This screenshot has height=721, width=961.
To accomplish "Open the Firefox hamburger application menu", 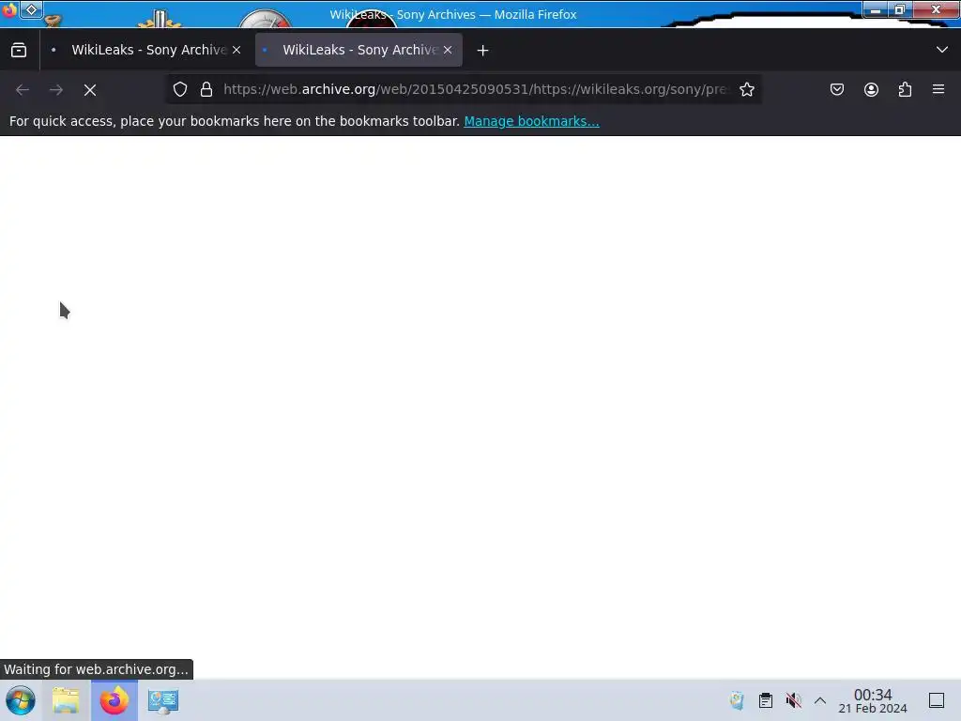I will click(938, 89).
